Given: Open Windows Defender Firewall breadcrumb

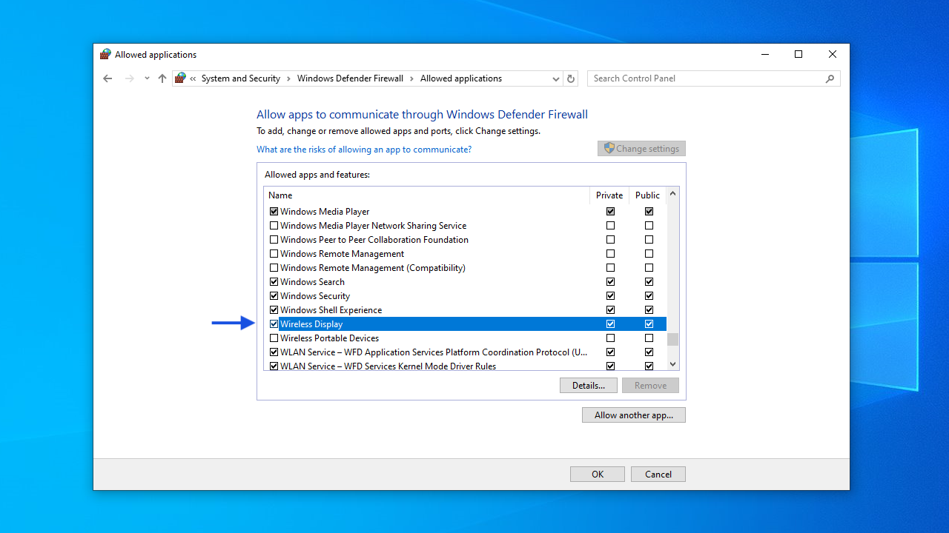Looking at the screenshot, I should click(350, 78).
